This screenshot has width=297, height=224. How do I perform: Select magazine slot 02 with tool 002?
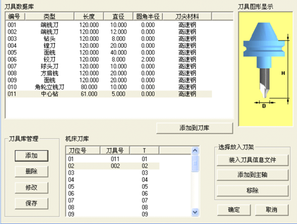click(113, 166)
